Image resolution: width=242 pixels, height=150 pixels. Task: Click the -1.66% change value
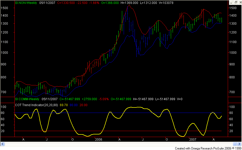(x=94, y=3)
